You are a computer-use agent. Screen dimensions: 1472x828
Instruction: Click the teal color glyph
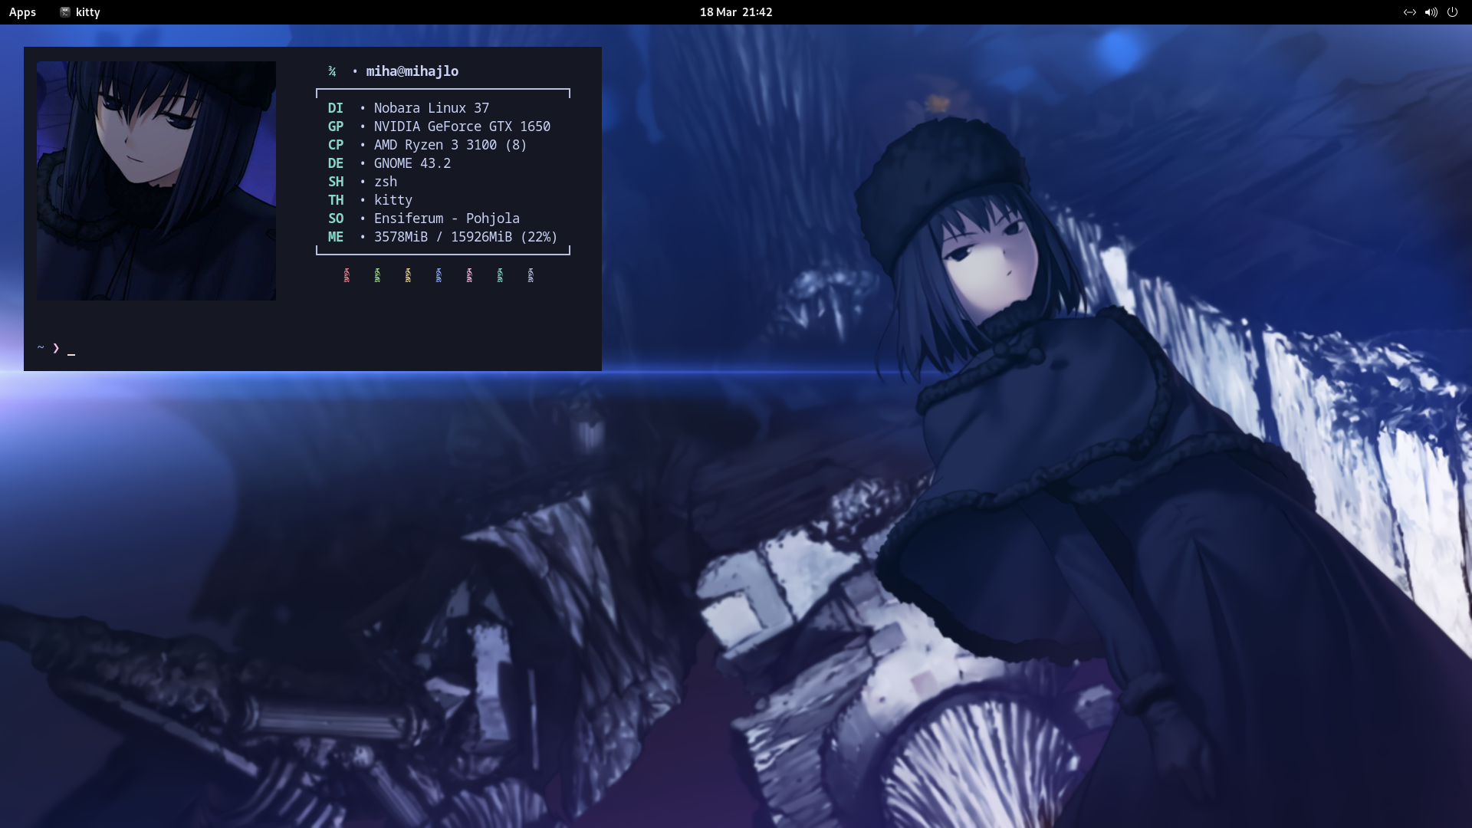[500, 275]
